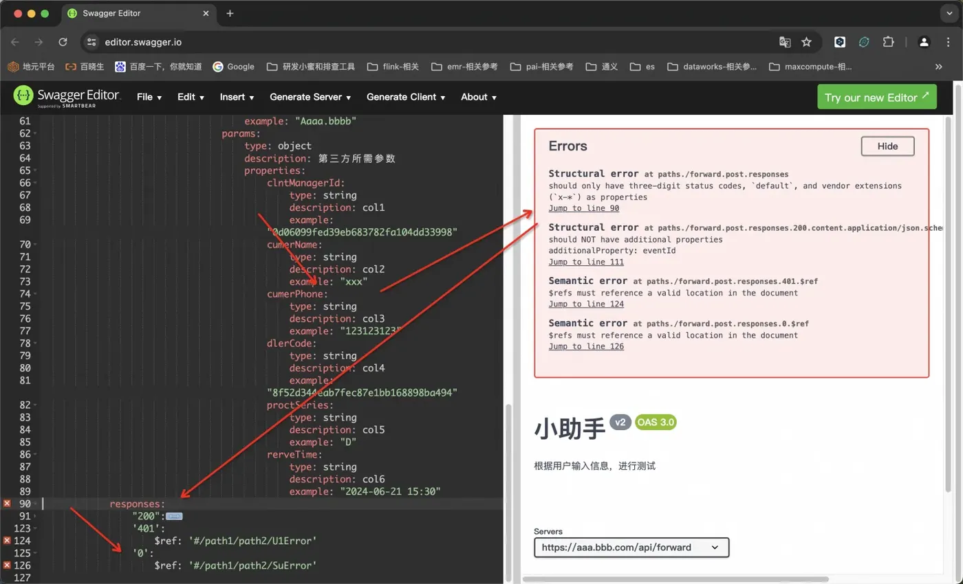
Task: Click example "2024-06-21 15:30" value
Action: 390,491
